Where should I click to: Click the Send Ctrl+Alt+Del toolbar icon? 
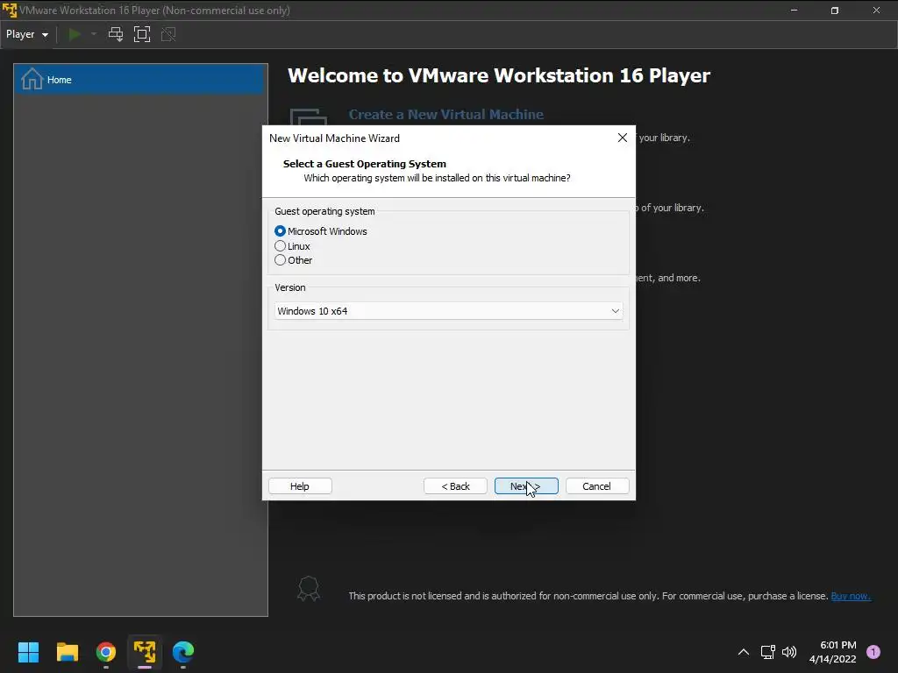point(116,34)
